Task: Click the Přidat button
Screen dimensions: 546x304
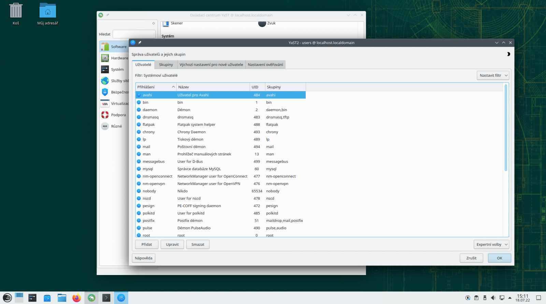Action: pyautogui.click(x=147, y=244)
